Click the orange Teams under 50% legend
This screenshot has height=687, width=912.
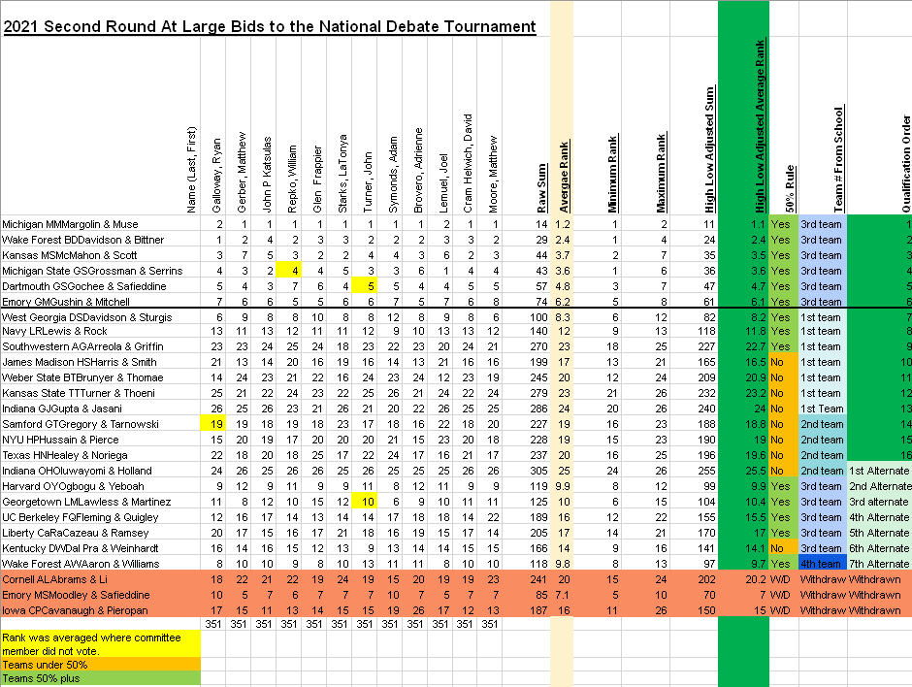click(x=100, y=665)
